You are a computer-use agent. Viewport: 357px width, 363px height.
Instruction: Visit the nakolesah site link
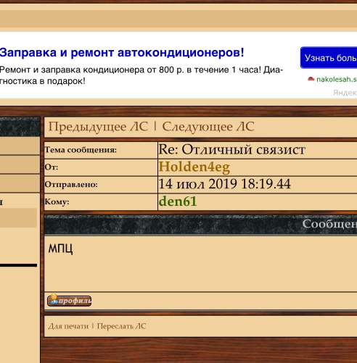tap(337, 79)
